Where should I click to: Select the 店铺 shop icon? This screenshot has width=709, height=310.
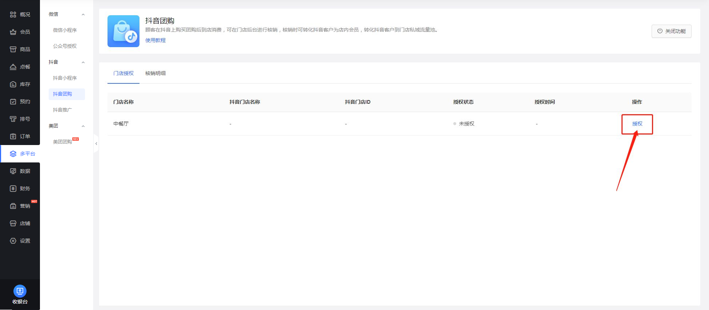(13, 223)
